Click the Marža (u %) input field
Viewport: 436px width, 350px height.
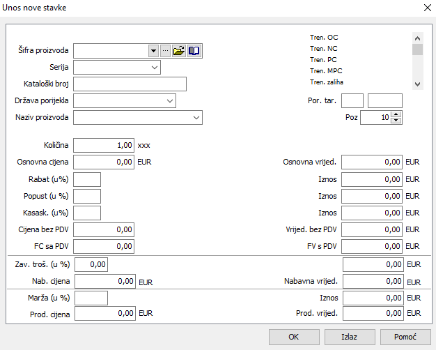91,298
